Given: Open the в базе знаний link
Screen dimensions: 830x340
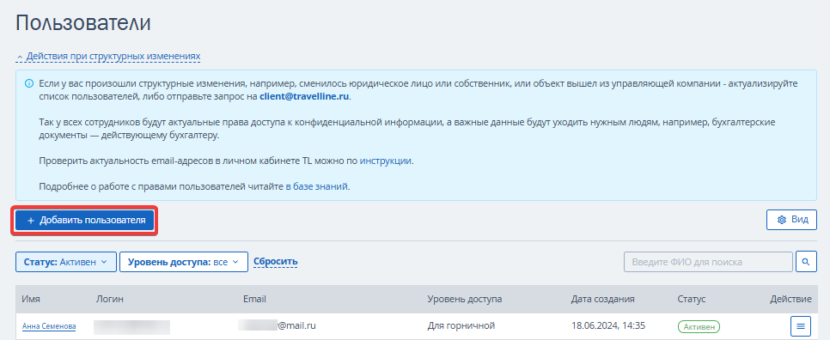Looking at the screenshot, I should pos(316,186).
